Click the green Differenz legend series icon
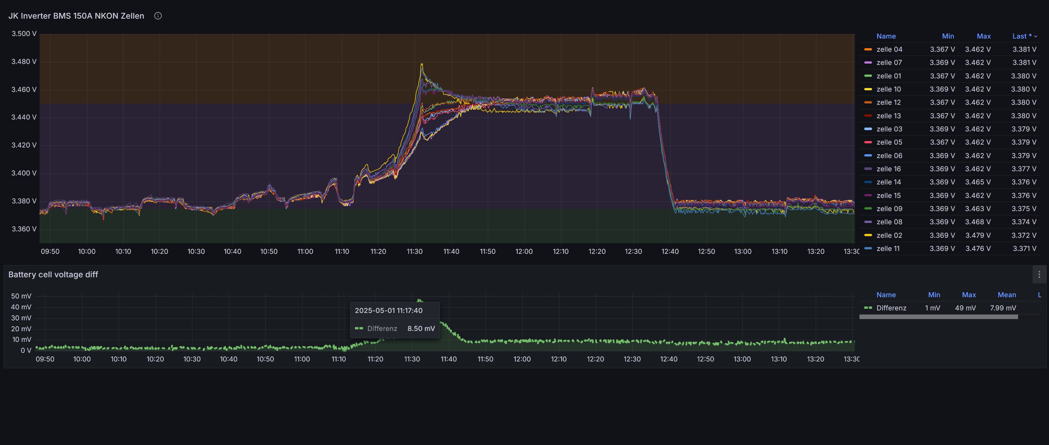Image resolution: width=1049 pixels, height=445 pixels. pos(868,308)
